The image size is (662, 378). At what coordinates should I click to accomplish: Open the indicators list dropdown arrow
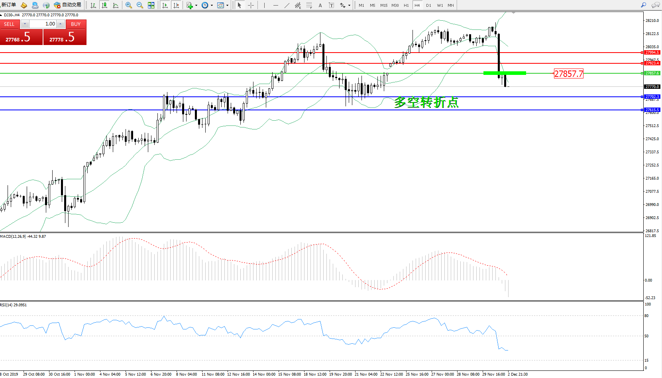click(x=196, y=6)
